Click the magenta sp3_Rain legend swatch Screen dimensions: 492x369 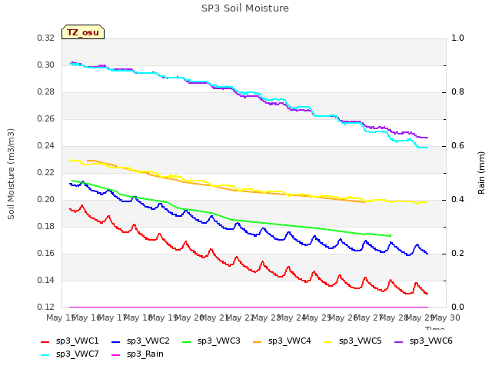pyautogui.click(x=116, y=355)
